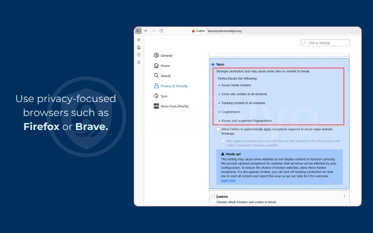373x233 pixels.
Task: Check the minor issues exceptions checkbox
Action: (223, 141)
